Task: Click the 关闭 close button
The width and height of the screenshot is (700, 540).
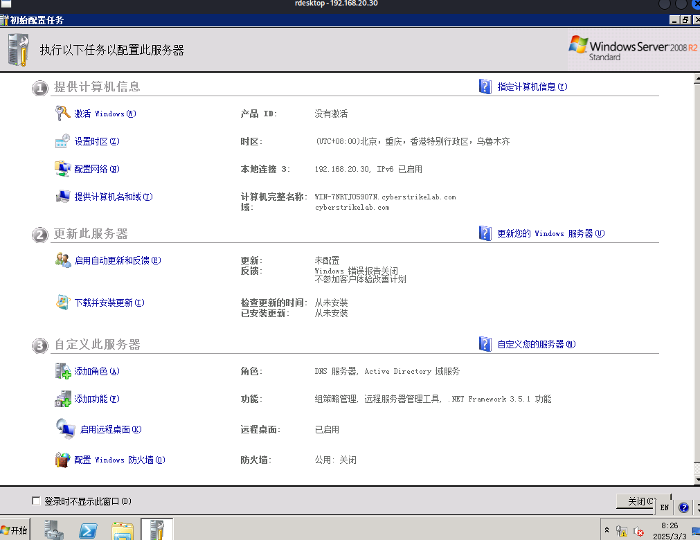Action: (635, 501)
